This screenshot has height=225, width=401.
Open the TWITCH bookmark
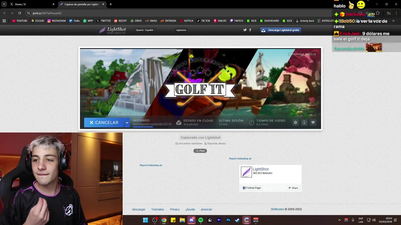236,21
